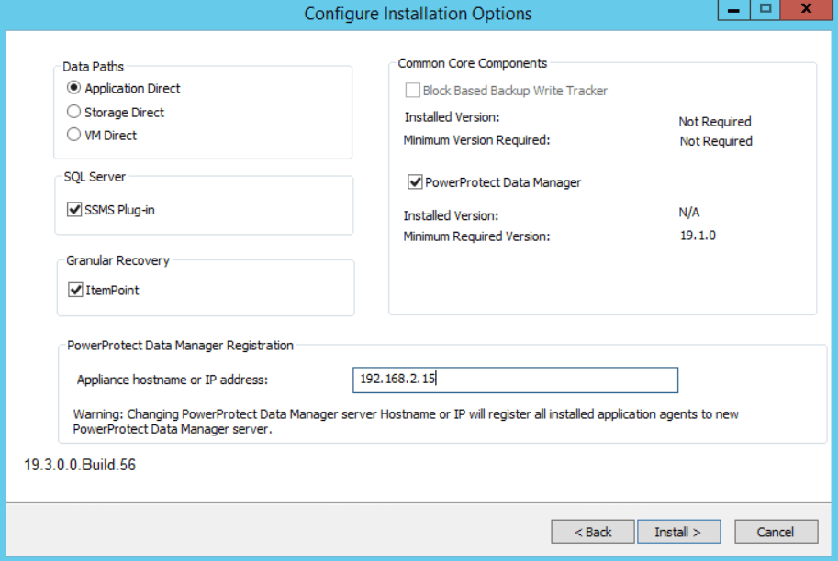Click the Configure Installation Options title bar
This screenshot has width=838, height=561.
pos(418,14)
